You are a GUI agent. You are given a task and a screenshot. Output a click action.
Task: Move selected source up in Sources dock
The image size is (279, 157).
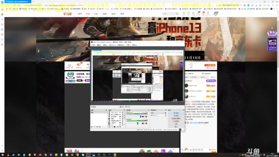118,127
